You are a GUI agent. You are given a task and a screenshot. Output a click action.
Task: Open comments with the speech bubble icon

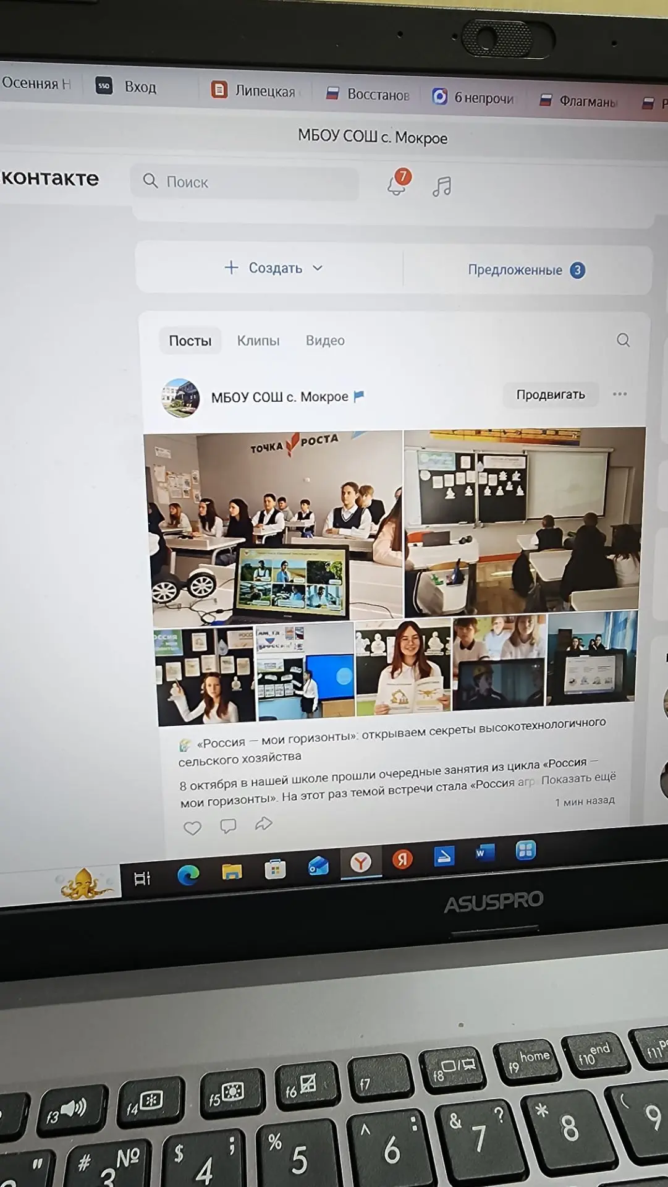click(228, 826)
